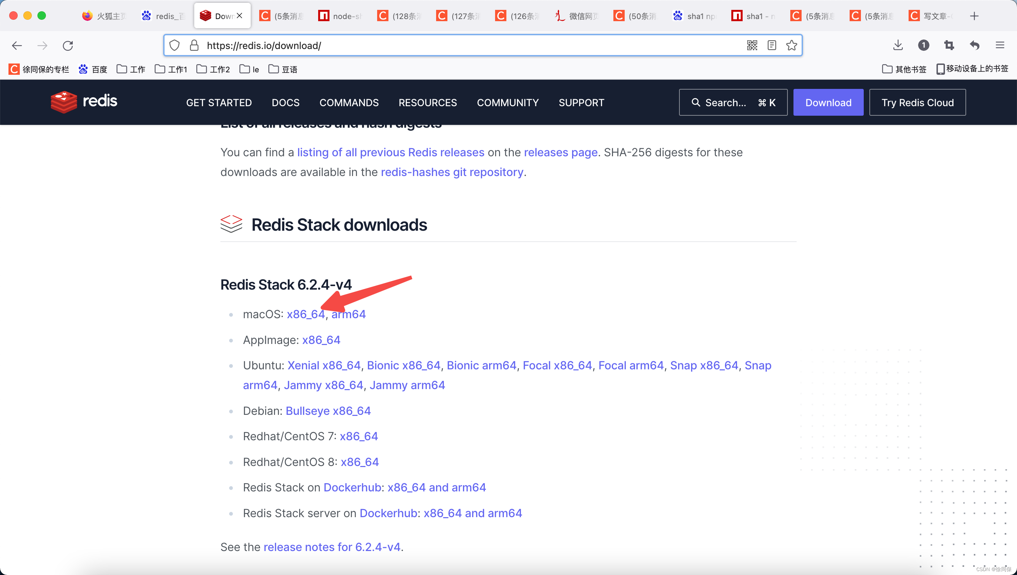Reload the current page
Viewport: 1017px width, 575px height.
click(67, 46)
